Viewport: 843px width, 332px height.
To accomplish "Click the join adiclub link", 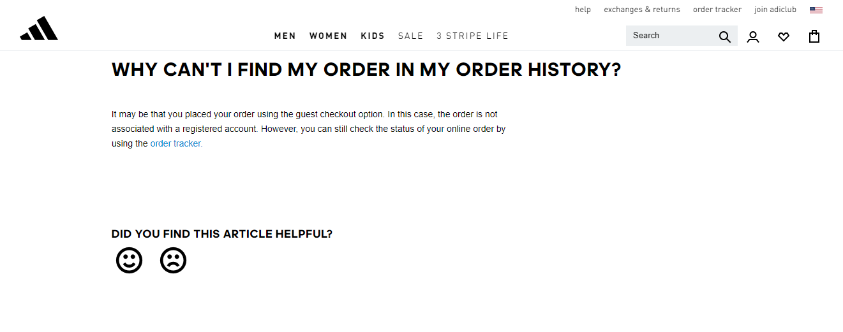I will 775,10.
